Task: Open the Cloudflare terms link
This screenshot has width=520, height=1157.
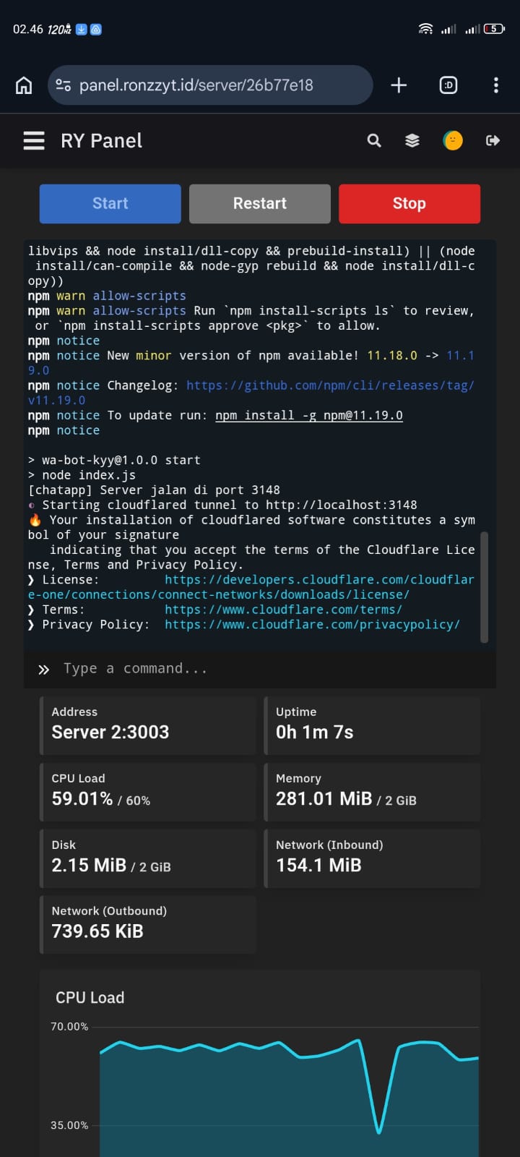Action: pyautogui.click(x=283, y=610)
